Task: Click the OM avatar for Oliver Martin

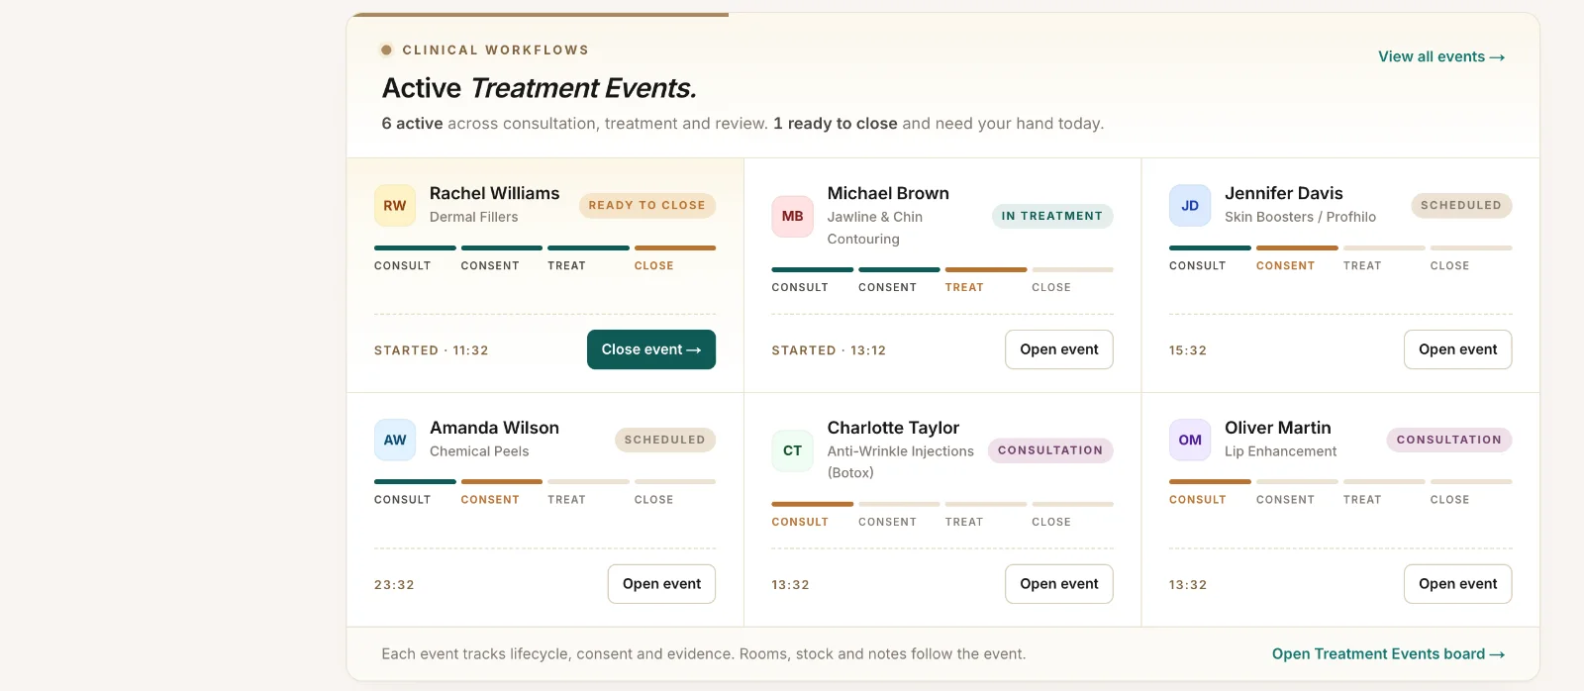Action: pos(1190,440)
